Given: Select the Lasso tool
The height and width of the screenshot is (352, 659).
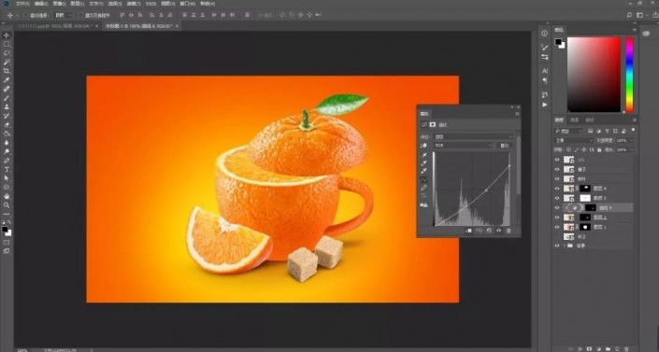Looking at the screenshot, I should (x=7, y=53).
